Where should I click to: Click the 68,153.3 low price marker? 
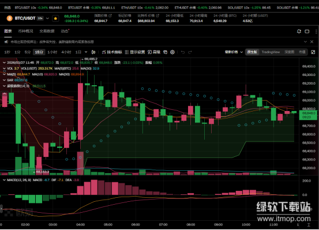pyautogui.click(x=43, y=172)
